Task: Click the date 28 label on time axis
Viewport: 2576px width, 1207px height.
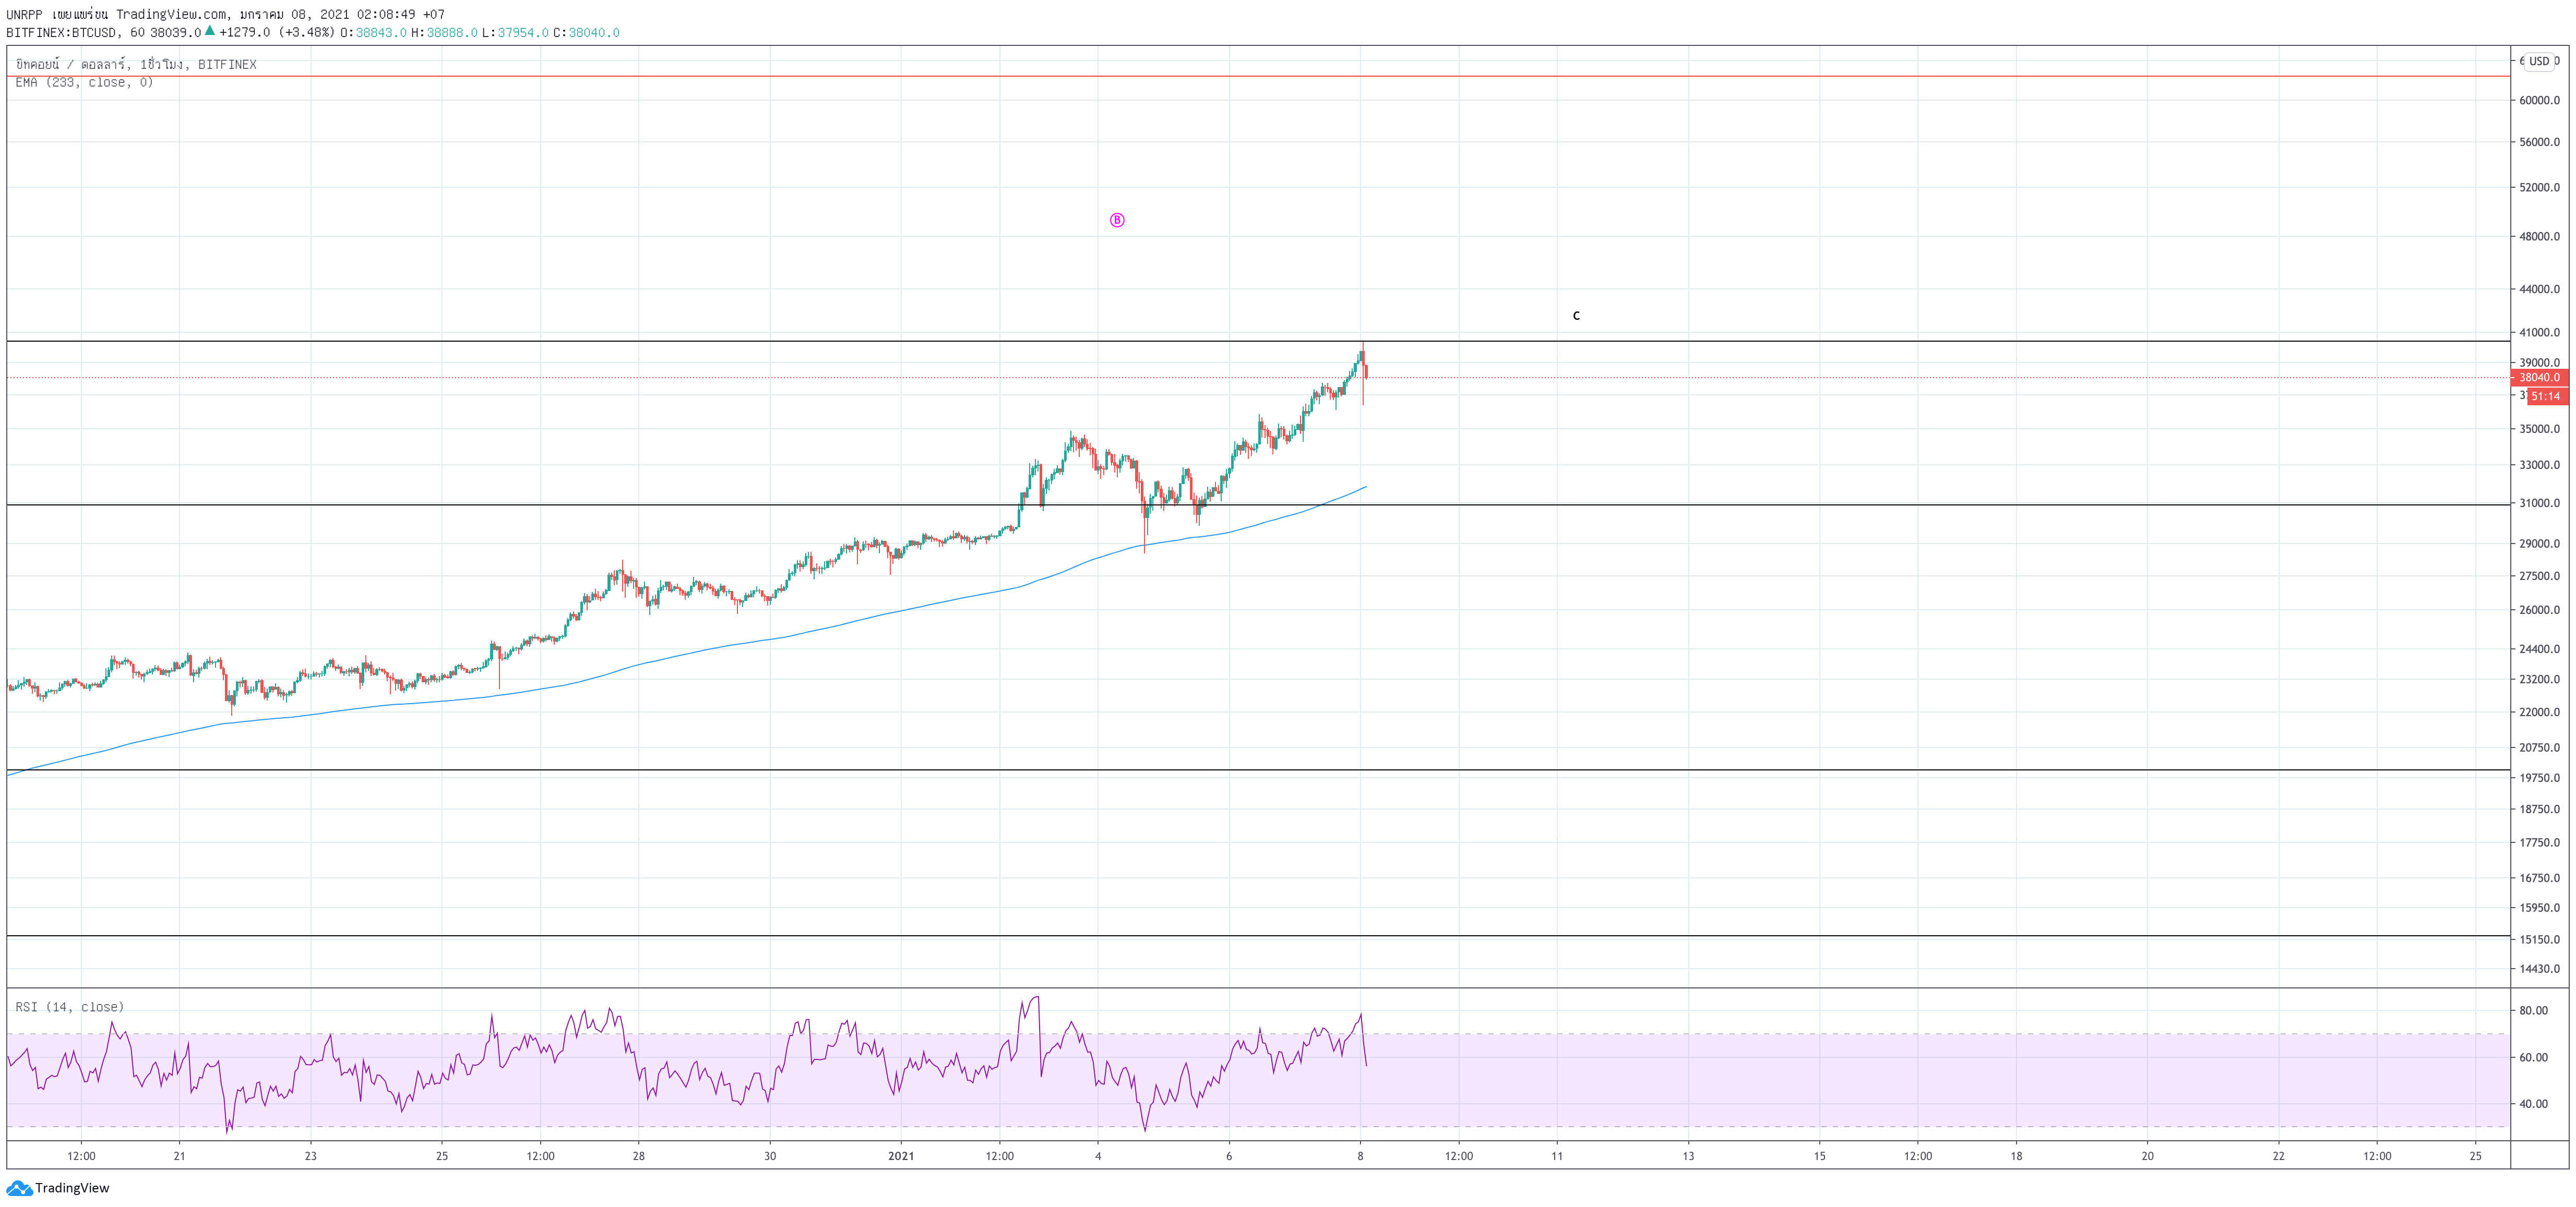Action: 638,1156
